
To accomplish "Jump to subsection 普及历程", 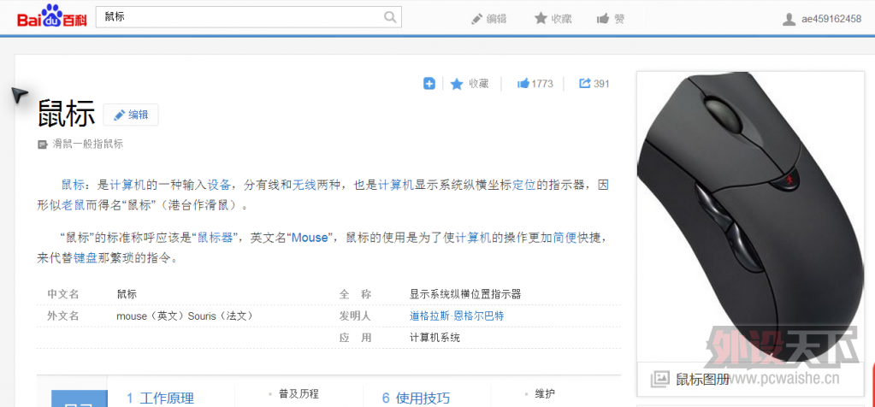I will pyautogui.click(x=299, y=394).
